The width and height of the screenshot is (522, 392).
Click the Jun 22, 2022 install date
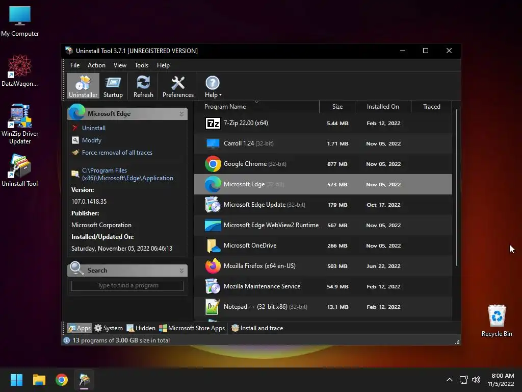383,266
